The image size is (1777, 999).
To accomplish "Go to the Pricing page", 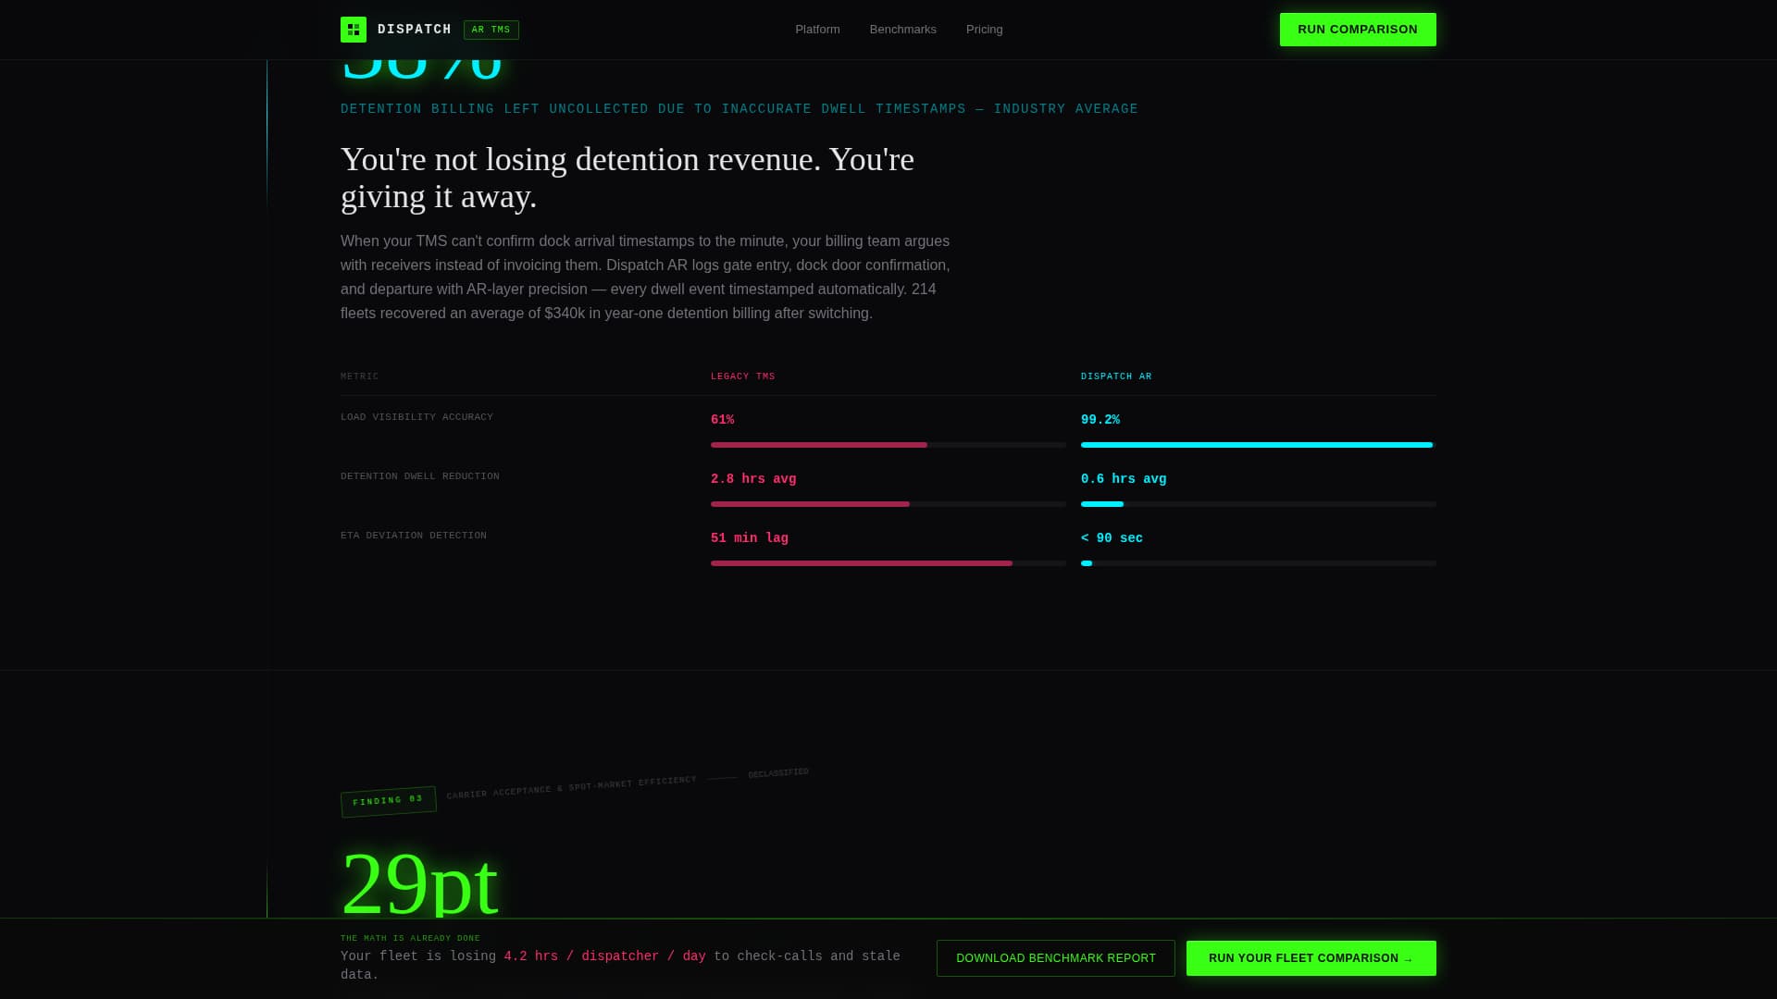I will (985, 30).
